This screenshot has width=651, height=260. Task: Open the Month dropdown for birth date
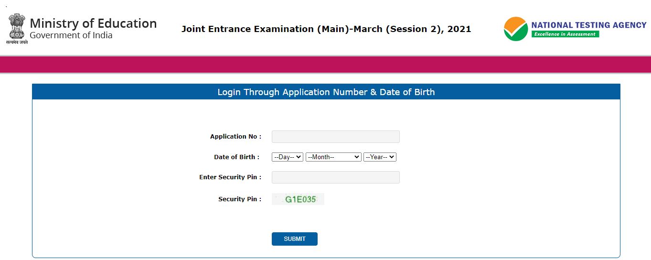point(333,157)
